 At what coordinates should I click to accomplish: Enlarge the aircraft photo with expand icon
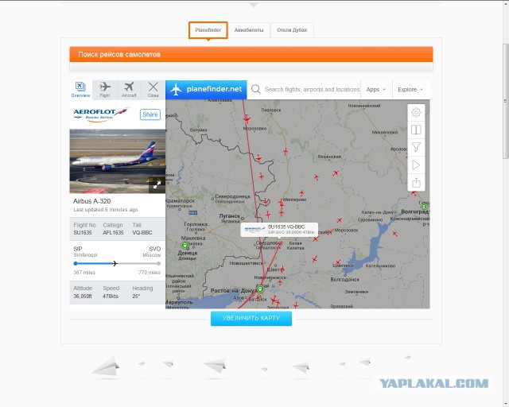coord(157,185)
